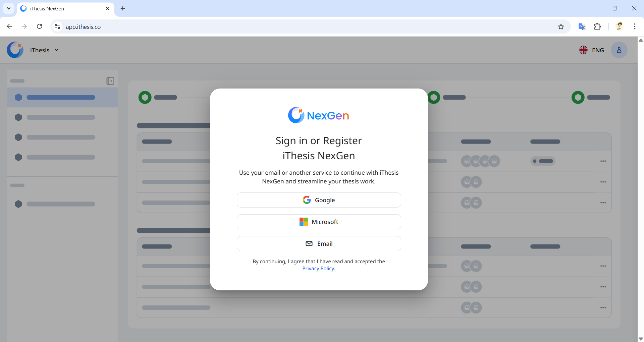The width and height of the screenshot is (644, 342).
Task: Bookmark this page with star icon
Action: pyautogui.click(x=561, y=26)
